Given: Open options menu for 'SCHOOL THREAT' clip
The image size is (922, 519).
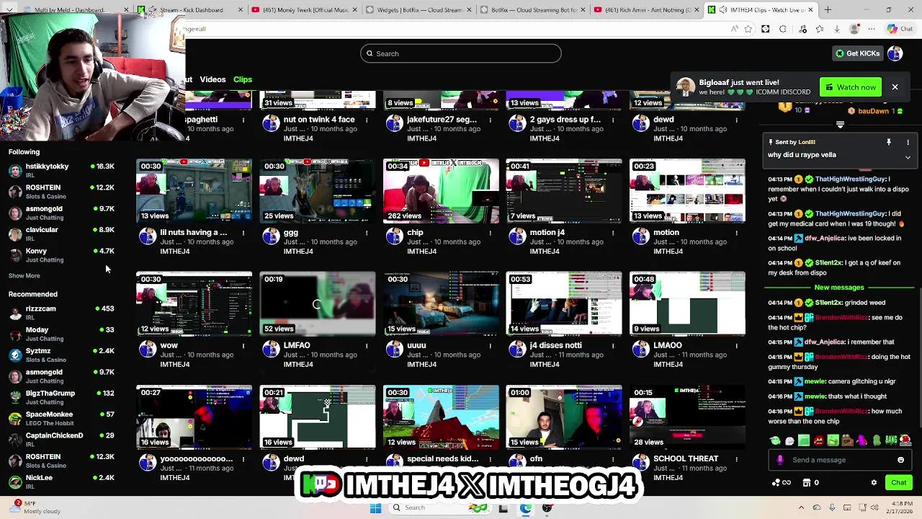Looking at the screenshot, I should [x=736, y=459].
